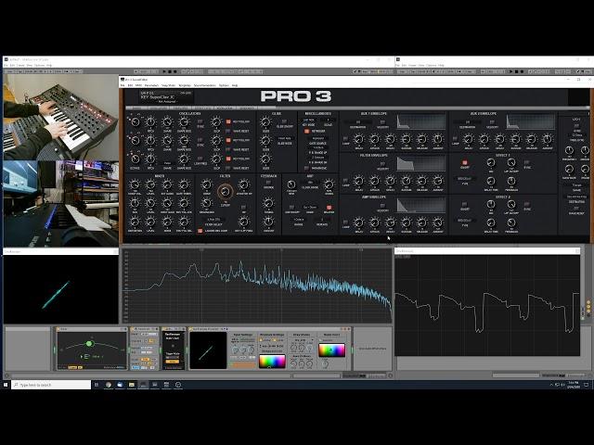Click the Filter Envelope Decay knob
Image resolution: width=594 pixels, height=445 pixels.
(x=390, y=181)
